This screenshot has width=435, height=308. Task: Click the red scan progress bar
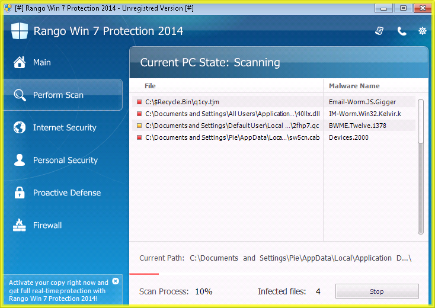pyautogui.click(x=144, y=274)
